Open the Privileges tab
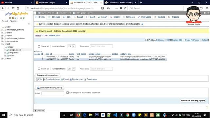Viewport: 210px width, 118px height. (x=129, y=17)
